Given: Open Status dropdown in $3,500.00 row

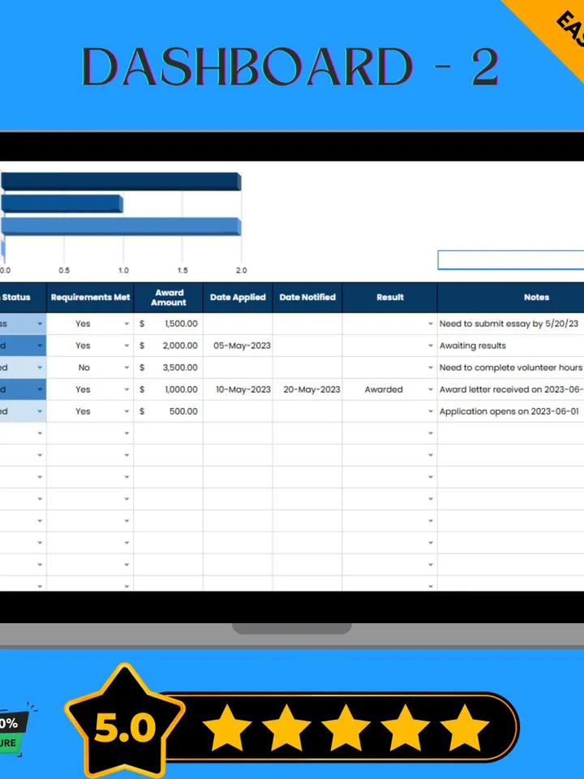Looking at the screenshot, I should point(40,368).
